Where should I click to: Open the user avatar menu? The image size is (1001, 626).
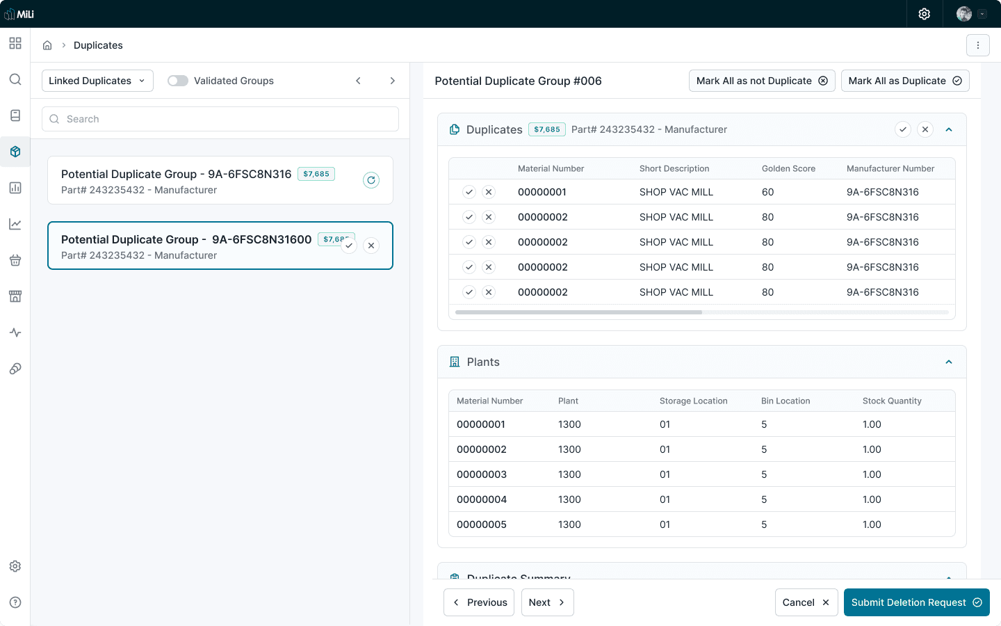[971, 14]
